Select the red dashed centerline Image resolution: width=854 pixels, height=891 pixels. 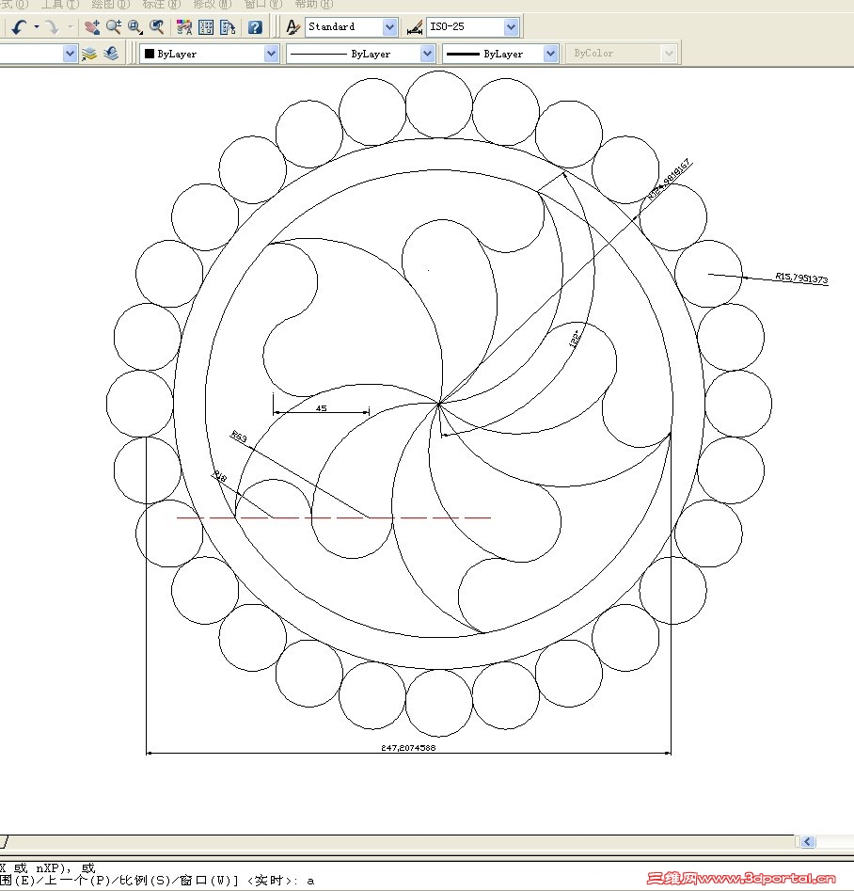334,517
